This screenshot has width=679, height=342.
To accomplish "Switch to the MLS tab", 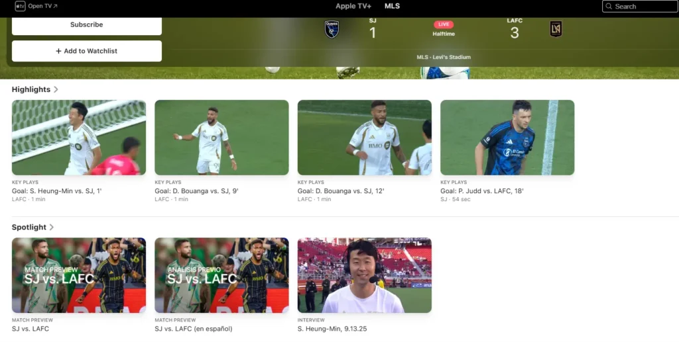I will tap(392, 6).
